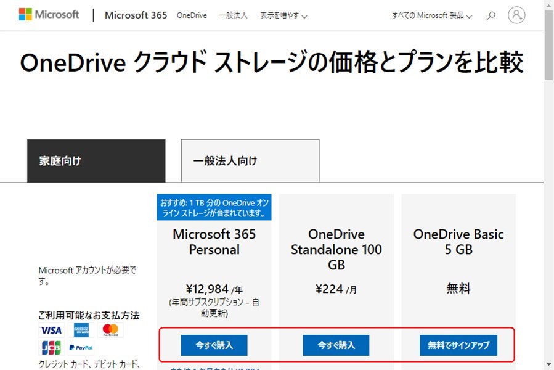The image size is (554, 370).
Task: Expand the 表示を増やす dropdown menu
Action: coord(283,15)
